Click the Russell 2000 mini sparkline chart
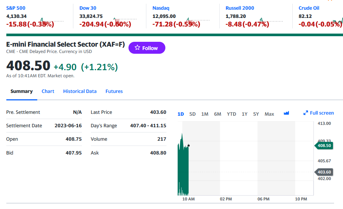Viewport: 343px width, 209px height. (271, 21)
